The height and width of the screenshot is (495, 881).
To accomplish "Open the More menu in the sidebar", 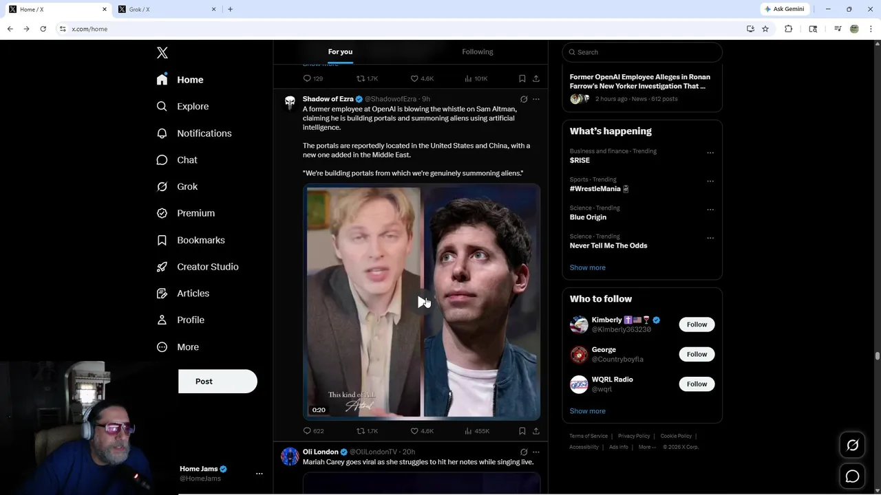I will pos(178,347).
